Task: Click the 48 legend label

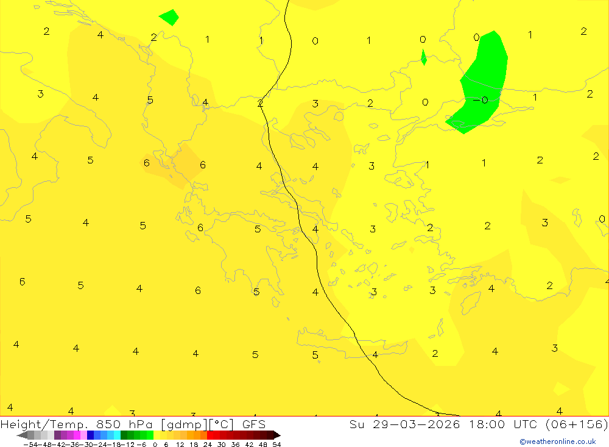Action: click(x=263, y=445)
